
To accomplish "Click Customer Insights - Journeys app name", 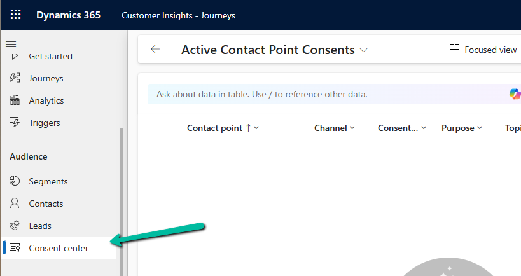I will pyautogui.click(x=178, y=15).
